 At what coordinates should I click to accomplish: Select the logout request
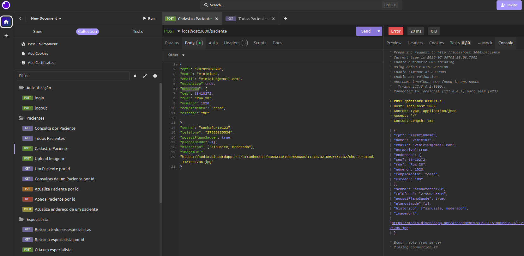(x=41, y=108)
